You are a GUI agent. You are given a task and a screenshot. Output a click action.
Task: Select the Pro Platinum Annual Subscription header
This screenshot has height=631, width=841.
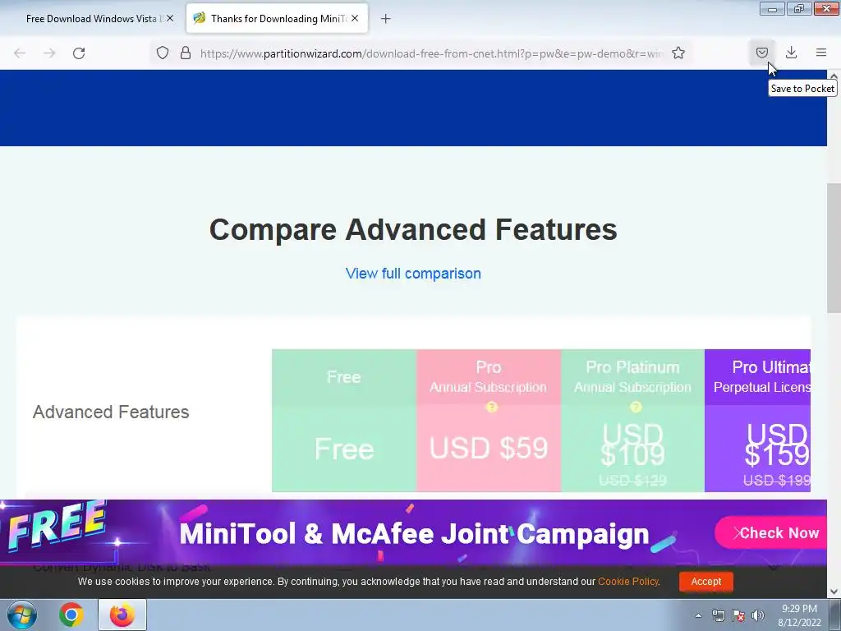(x=632, y=376)
